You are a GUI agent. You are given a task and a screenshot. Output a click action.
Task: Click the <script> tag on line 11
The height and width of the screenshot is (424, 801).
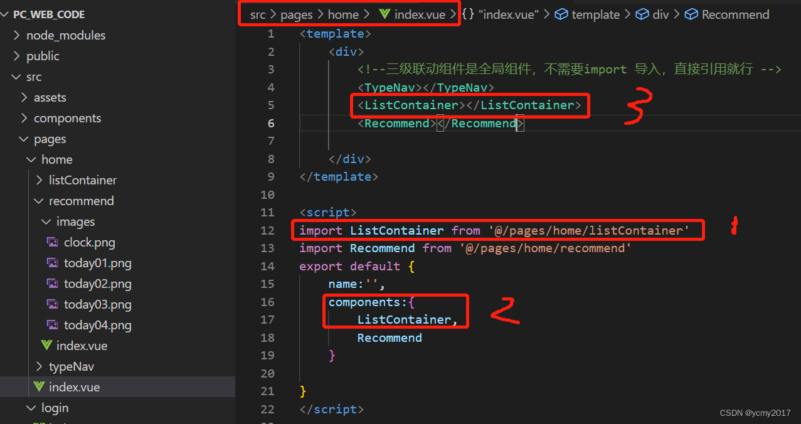point(328,213)
